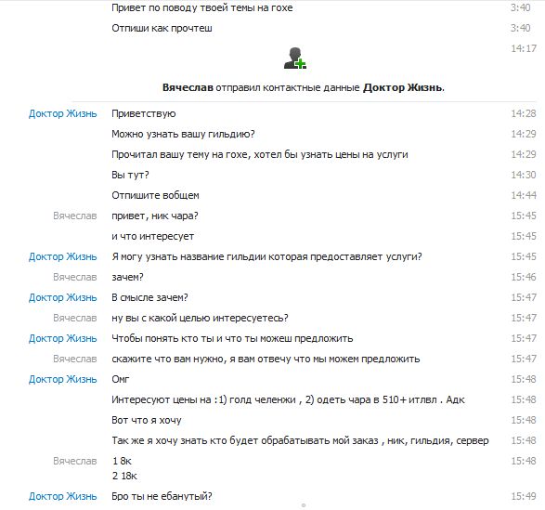Viewport: 545px width, 510px height.
Task: Click sender Вячеслав beside 1 8к
Action: point(74,462)
